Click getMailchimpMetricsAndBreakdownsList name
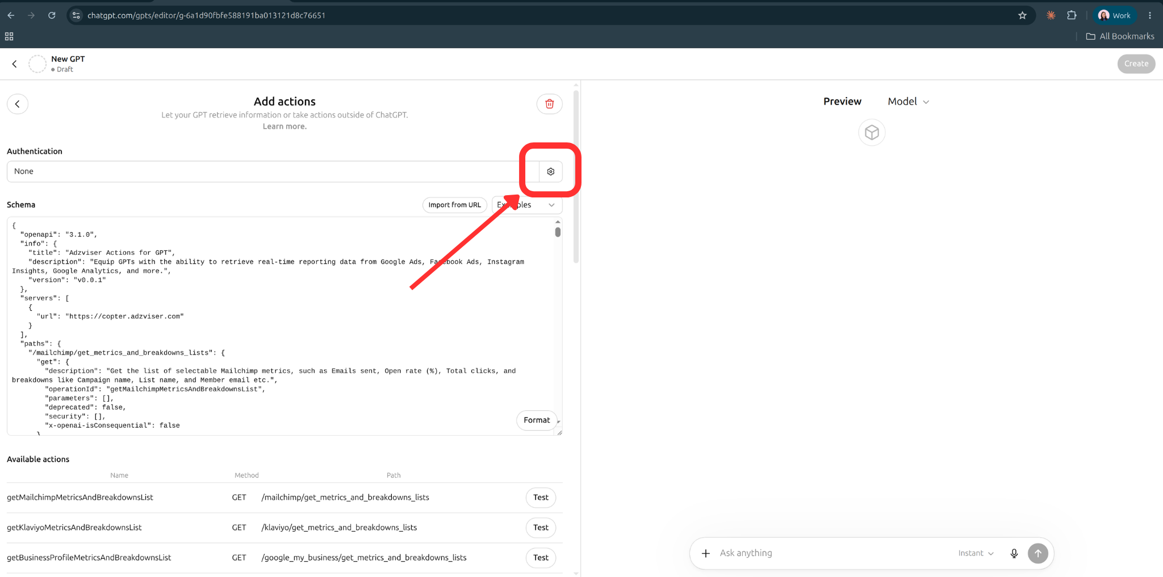This screenshot has width=1163, height=577. pos(80,498)
